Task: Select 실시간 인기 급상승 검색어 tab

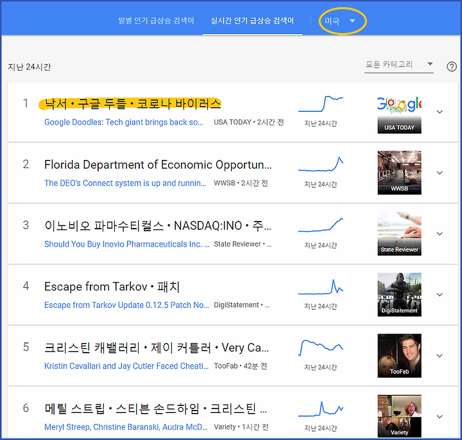Action: 252,21
